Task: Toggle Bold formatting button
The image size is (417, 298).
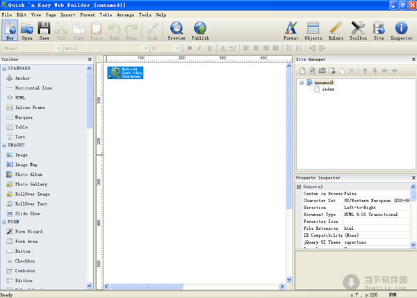Action: [190, 48]
